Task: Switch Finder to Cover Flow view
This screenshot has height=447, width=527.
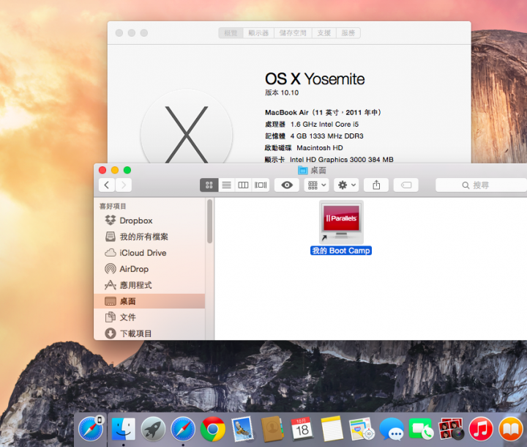Action: click(261, 185)
